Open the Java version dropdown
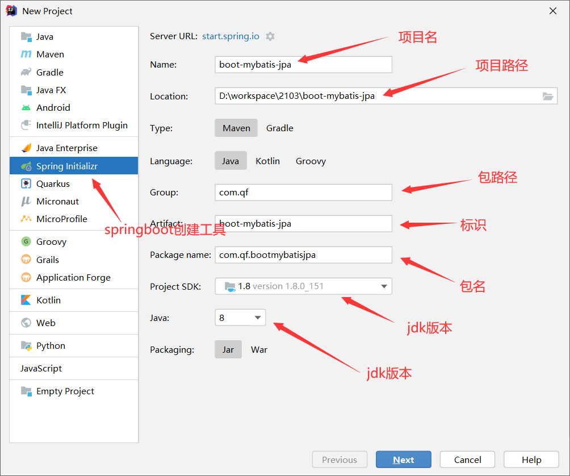The image size is (570, 476). click(240, 318)
